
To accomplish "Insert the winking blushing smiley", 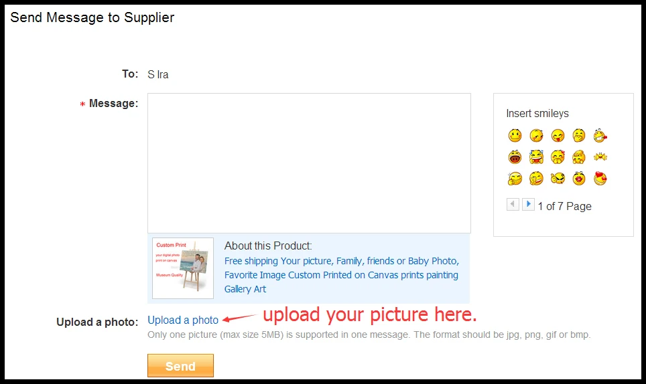I will click(x=536, y=135).
